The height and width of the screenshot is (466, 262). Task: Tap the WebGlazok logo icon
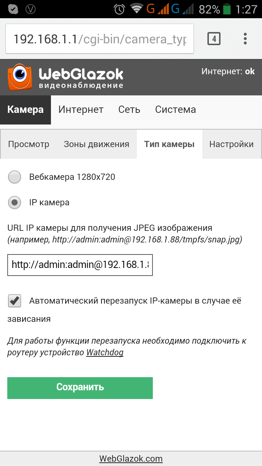pyautogui.click(x=20, y=76)
